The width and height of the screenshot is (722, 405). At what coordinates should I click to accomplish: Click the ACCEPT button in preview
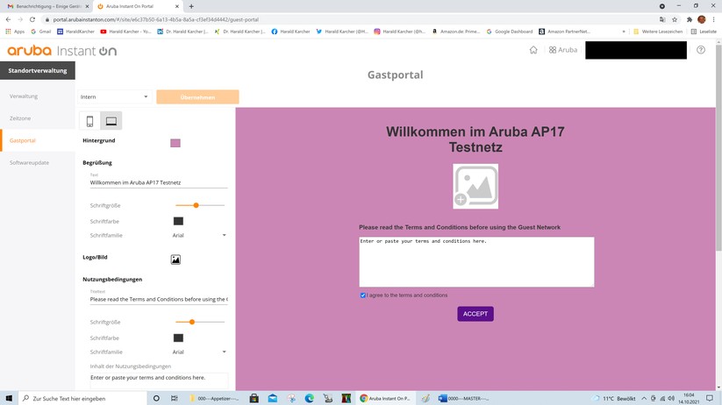coord(475,314)
